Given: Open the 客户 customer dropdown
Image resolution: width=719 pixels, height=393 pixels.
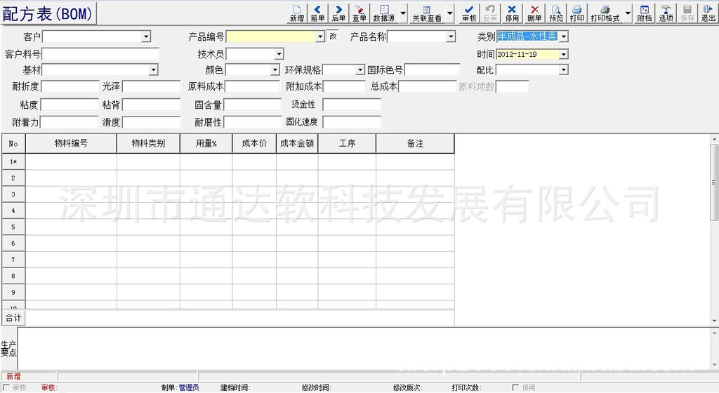Looking at the screenshot, I should pos(146,36).
